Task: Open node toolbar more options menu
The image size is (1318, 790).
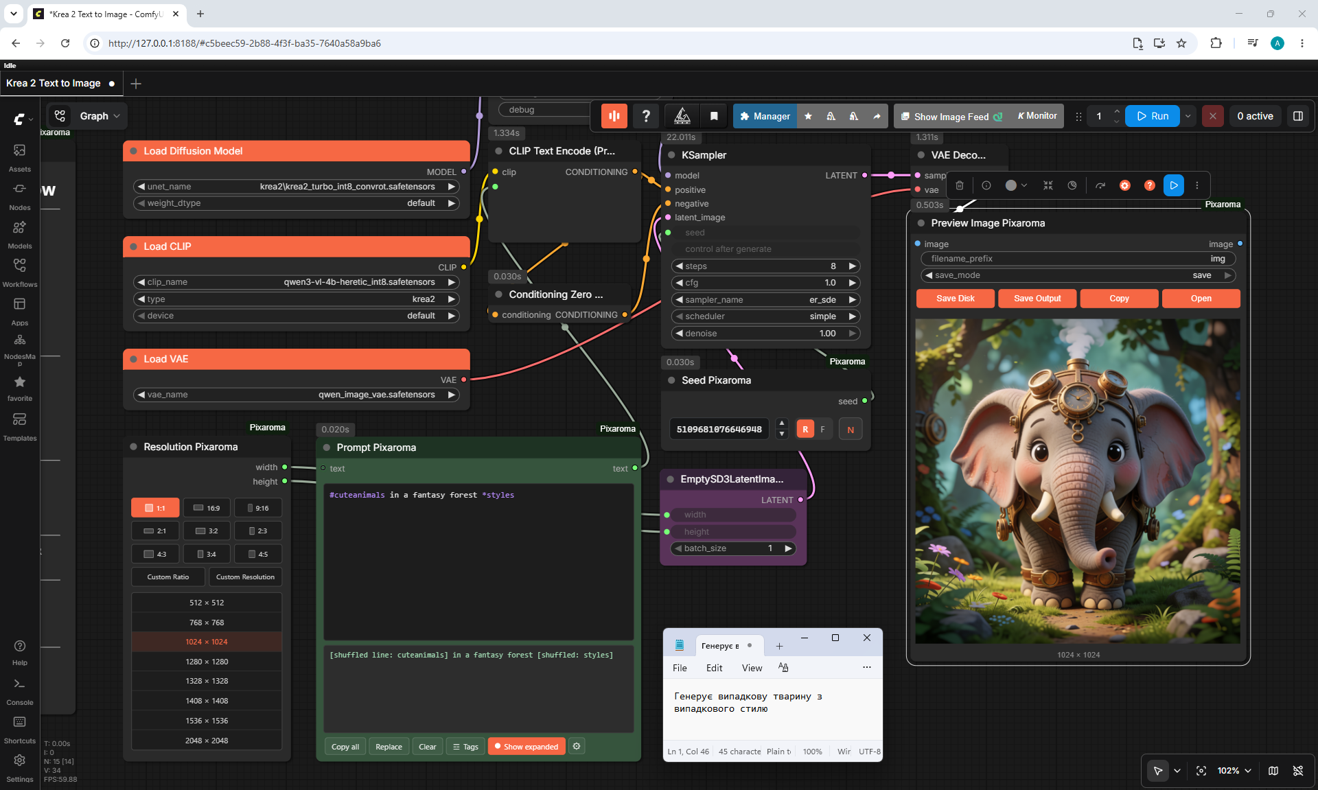Action: coord(1197,185)
